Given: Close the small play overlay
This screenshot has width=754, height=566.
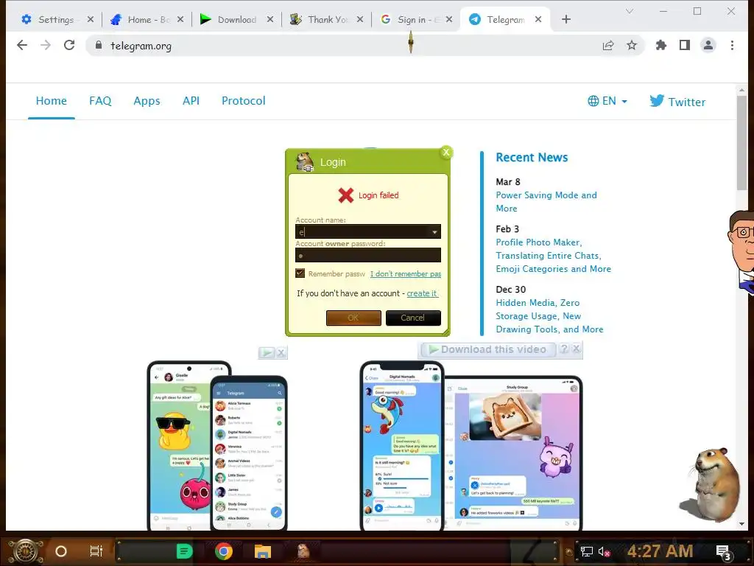Looking at the screenshot, I should tap(281, 353).
